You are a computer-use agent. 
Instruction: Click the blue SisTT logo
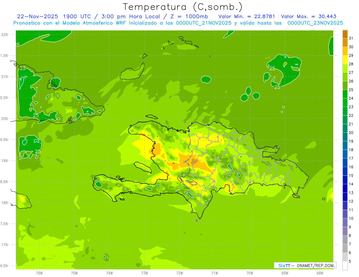coord(284,265)
